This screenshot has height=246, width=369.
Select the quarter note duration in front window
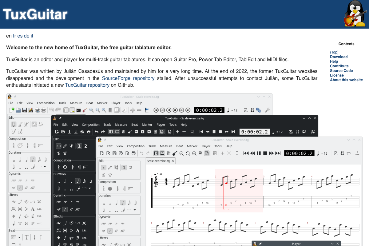tap(117, 203)
